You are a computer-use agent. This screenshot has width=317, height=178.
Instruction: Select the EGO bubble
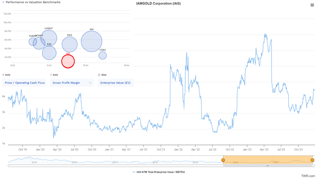(x=69, y=44)
